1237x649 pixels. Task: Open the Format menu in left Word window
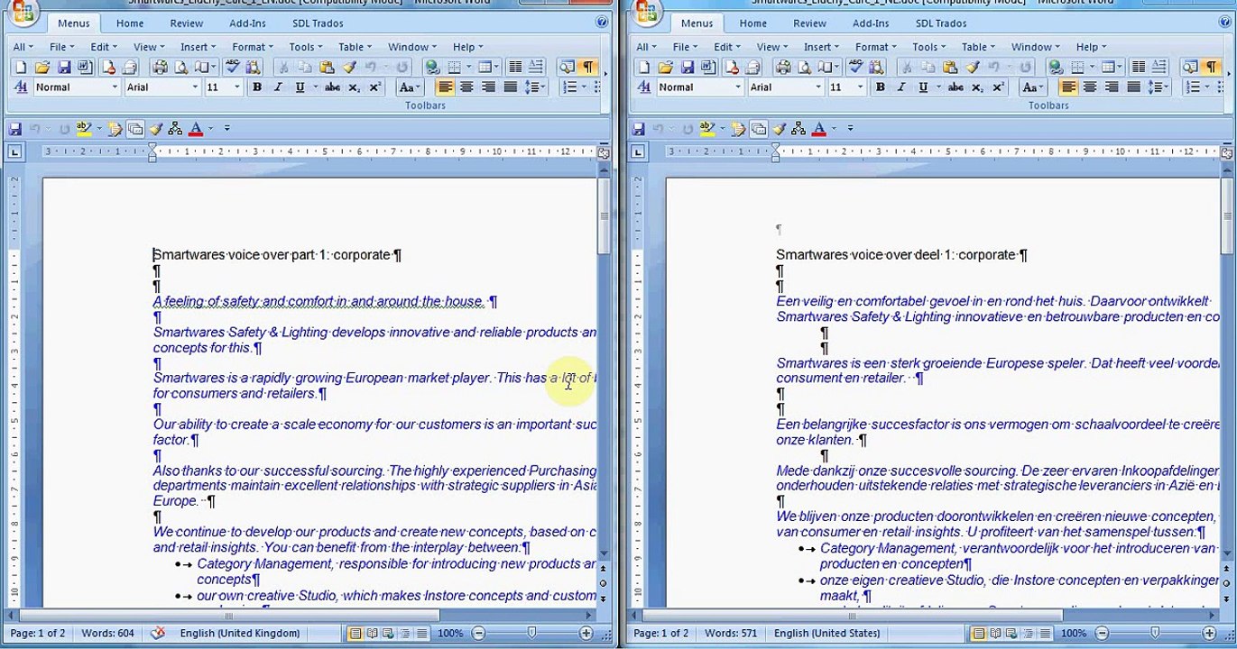point(252,47)
